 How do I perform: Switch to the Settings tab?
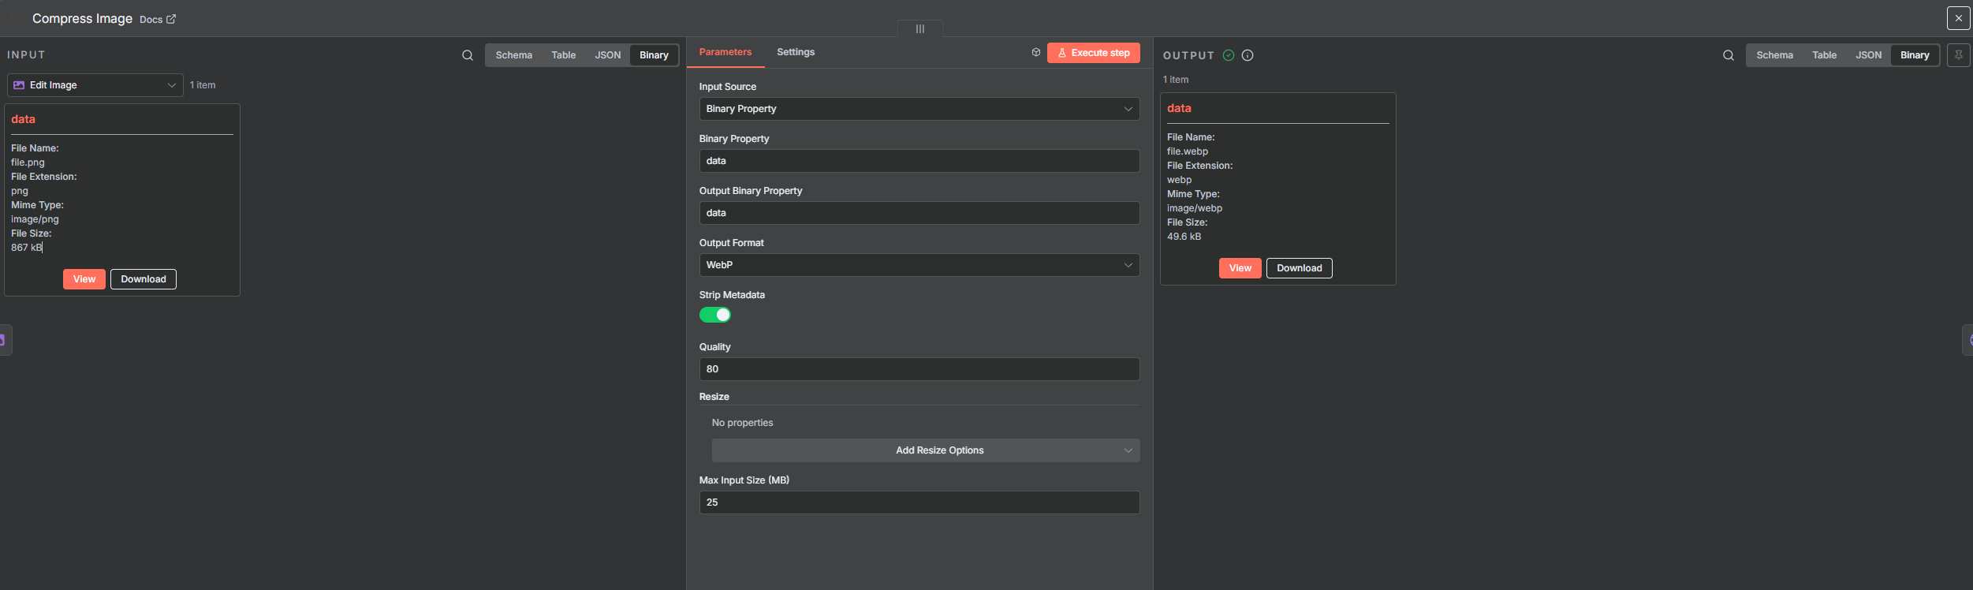click(x=796, y=52)
